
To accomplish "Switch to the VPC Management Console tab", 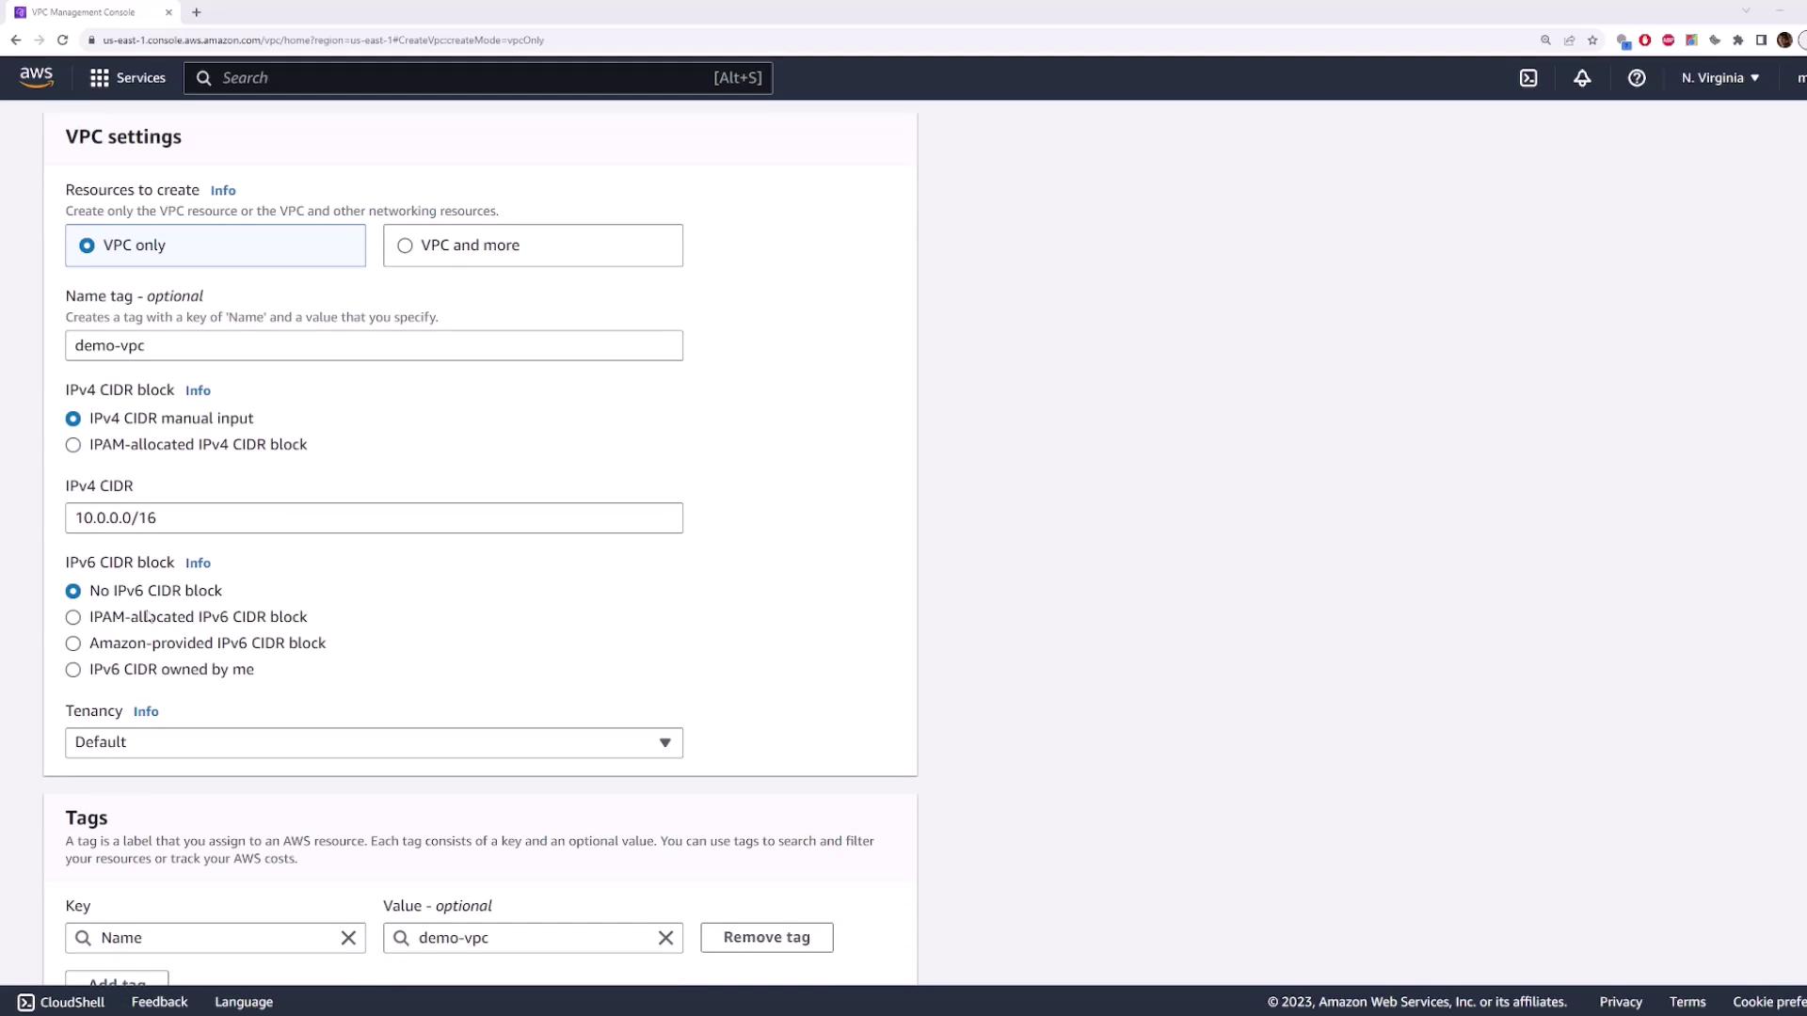I will [x=83, y=12].
